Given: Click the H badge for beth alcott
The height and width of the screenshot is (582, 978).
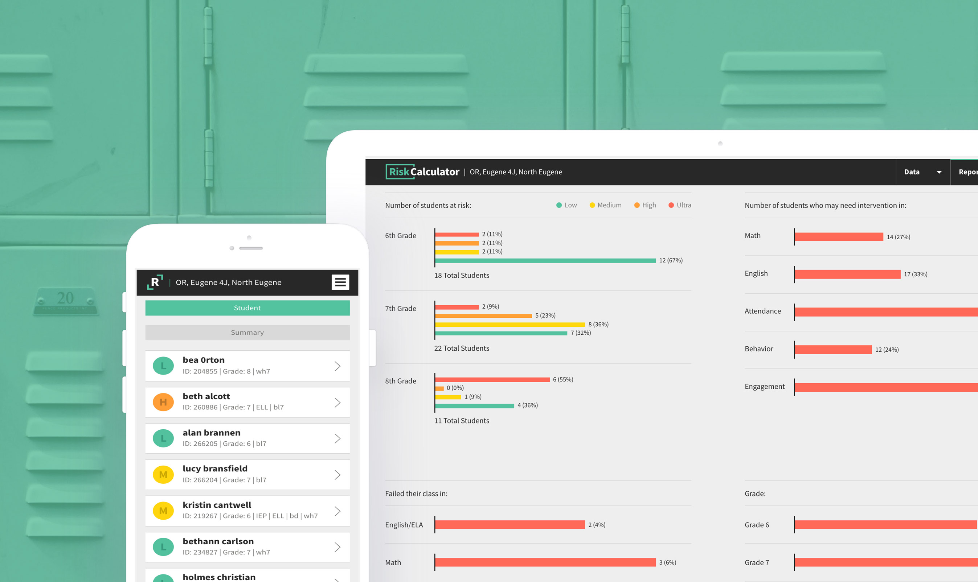Looking at the screenshot, I should pyautogui.click(x=163, y=402).
